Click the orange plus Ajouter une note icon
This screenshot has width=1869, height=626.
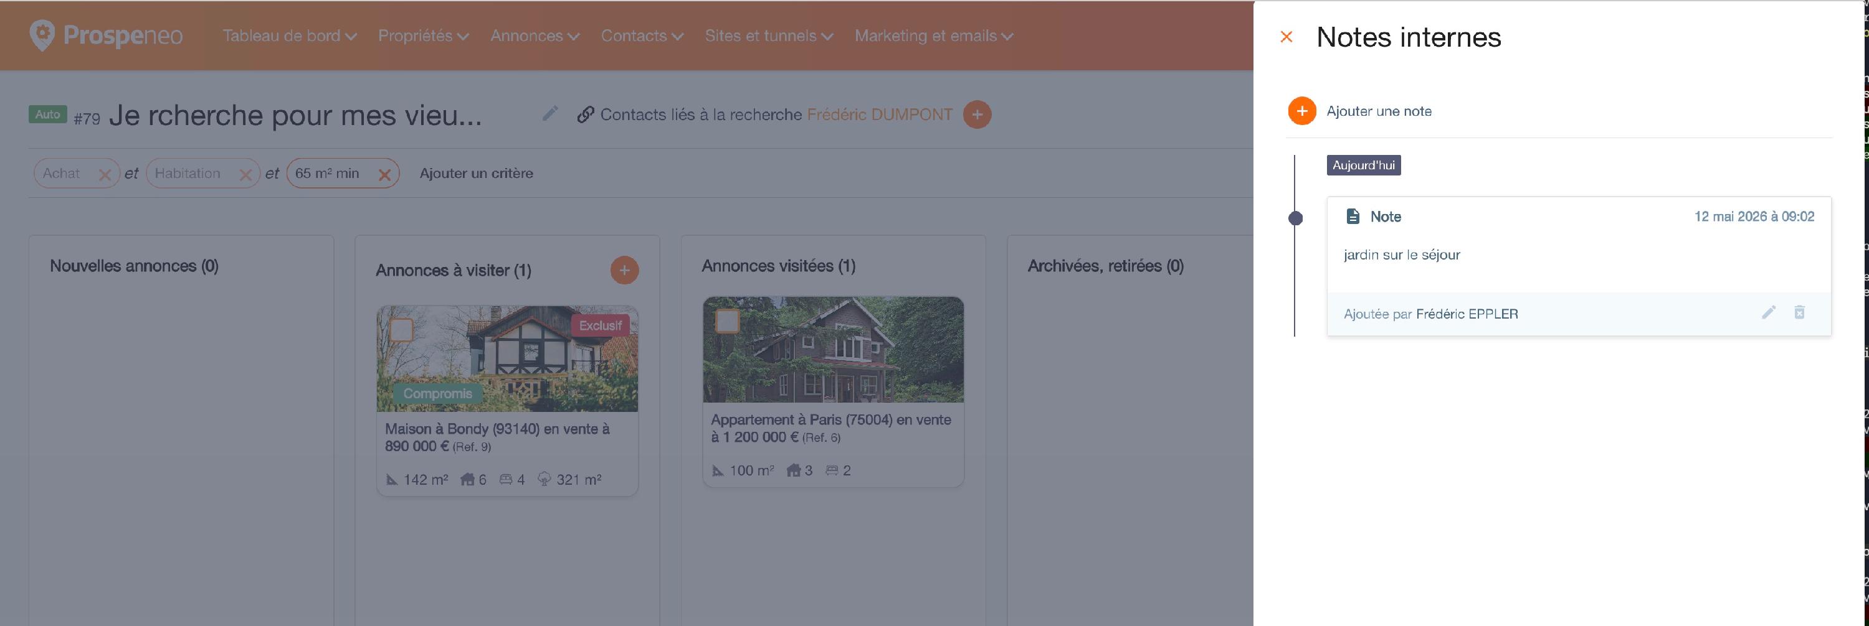point(1301,111)
